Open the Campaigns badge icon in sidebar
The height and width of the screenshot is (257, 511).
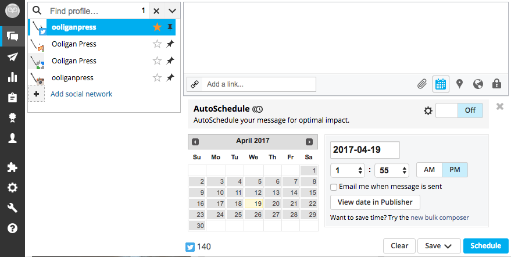pyautogui.click(x=12, y=117)
